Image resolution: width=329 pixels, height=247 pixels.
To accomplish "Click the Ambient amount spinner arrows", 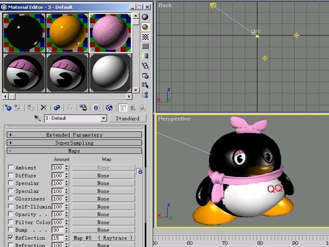I will pyautogui.click(x=66, y=167).
